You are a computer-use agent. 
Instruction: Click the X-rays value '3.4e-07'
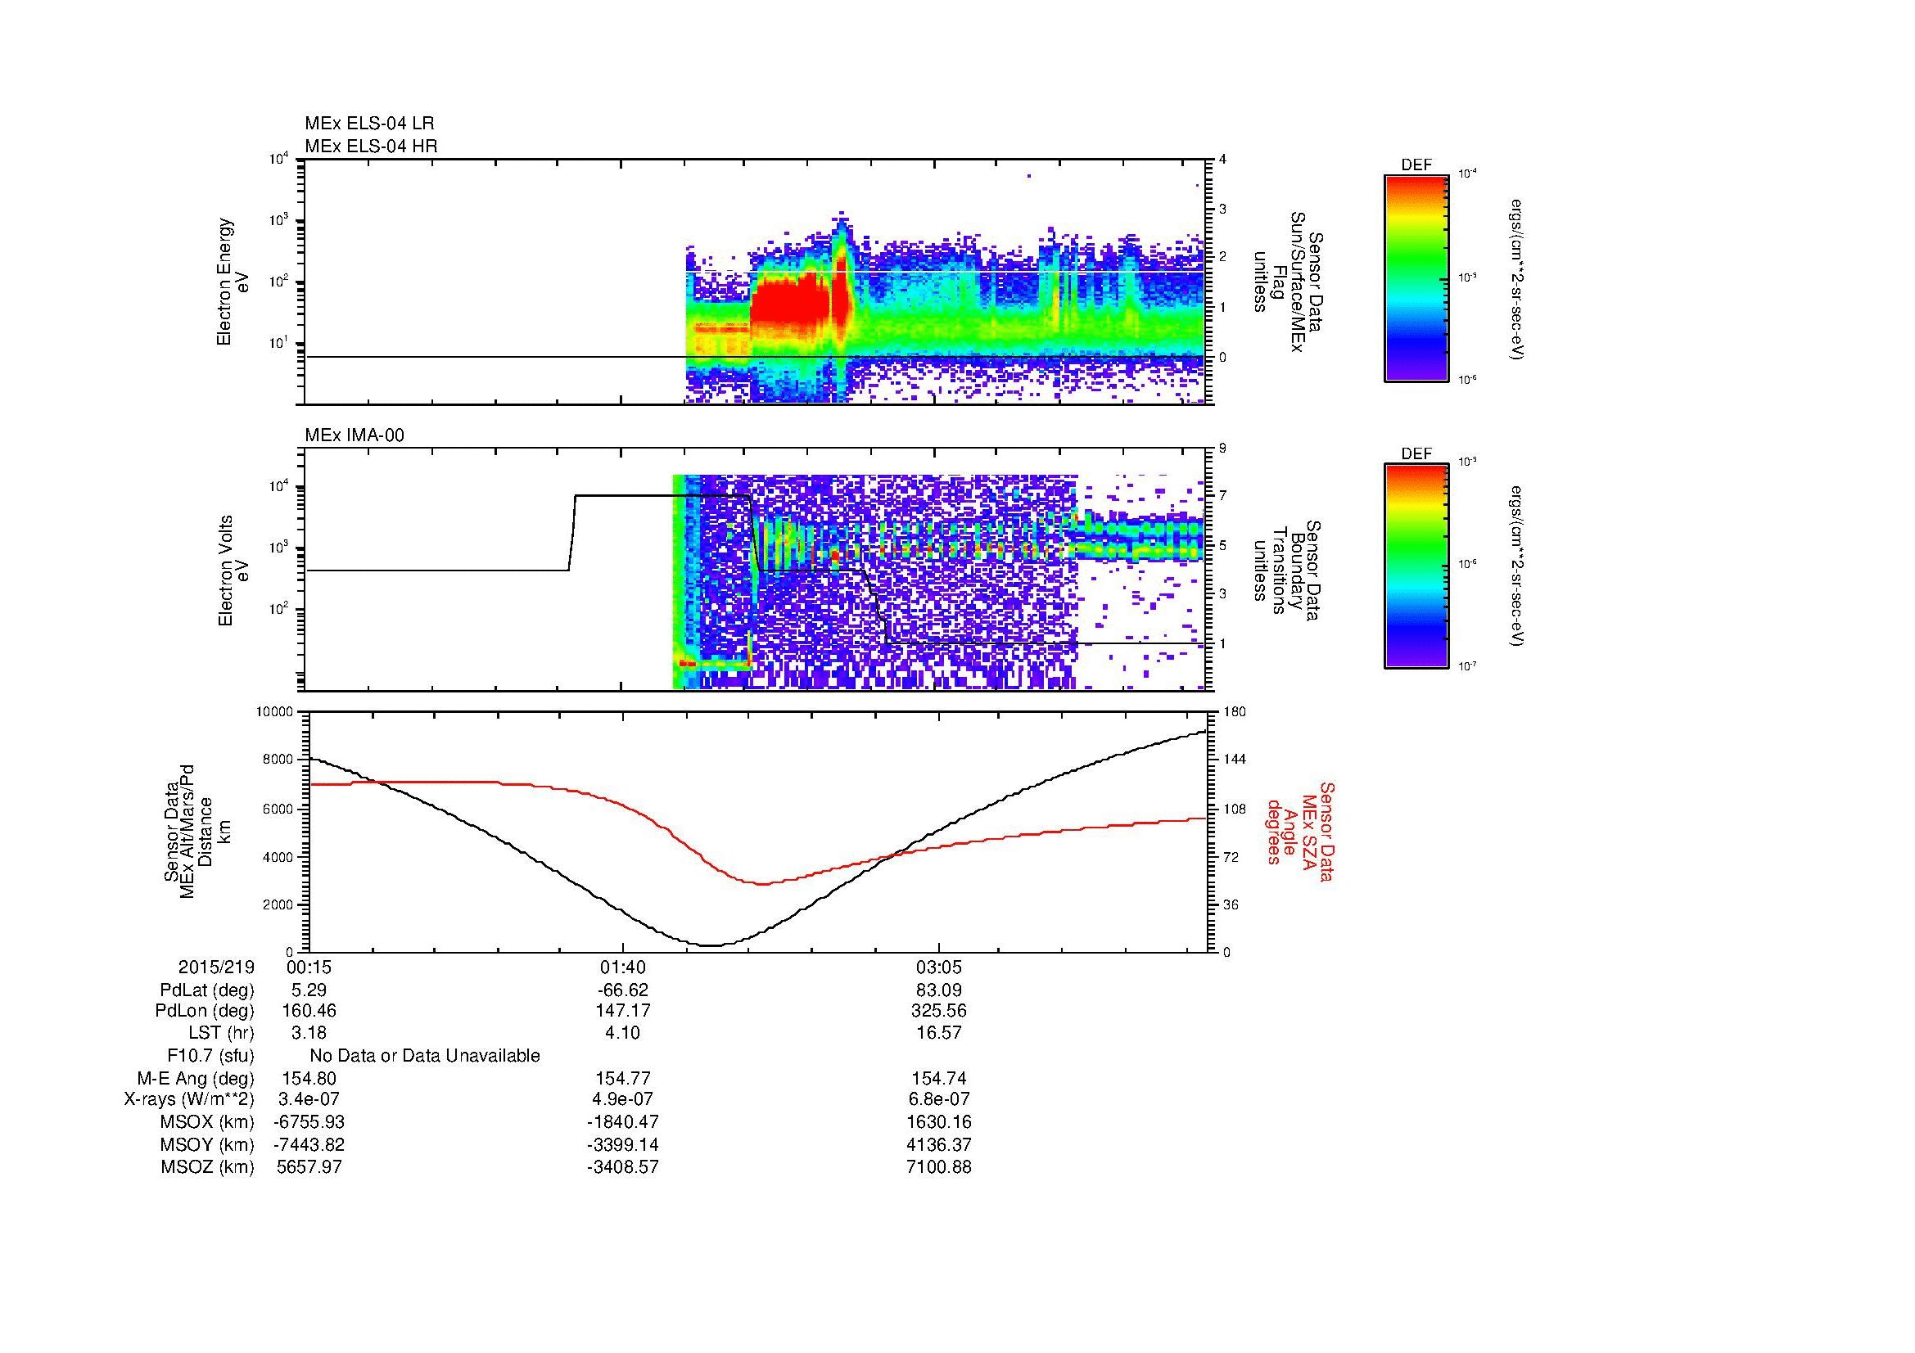click(309, 1099)
